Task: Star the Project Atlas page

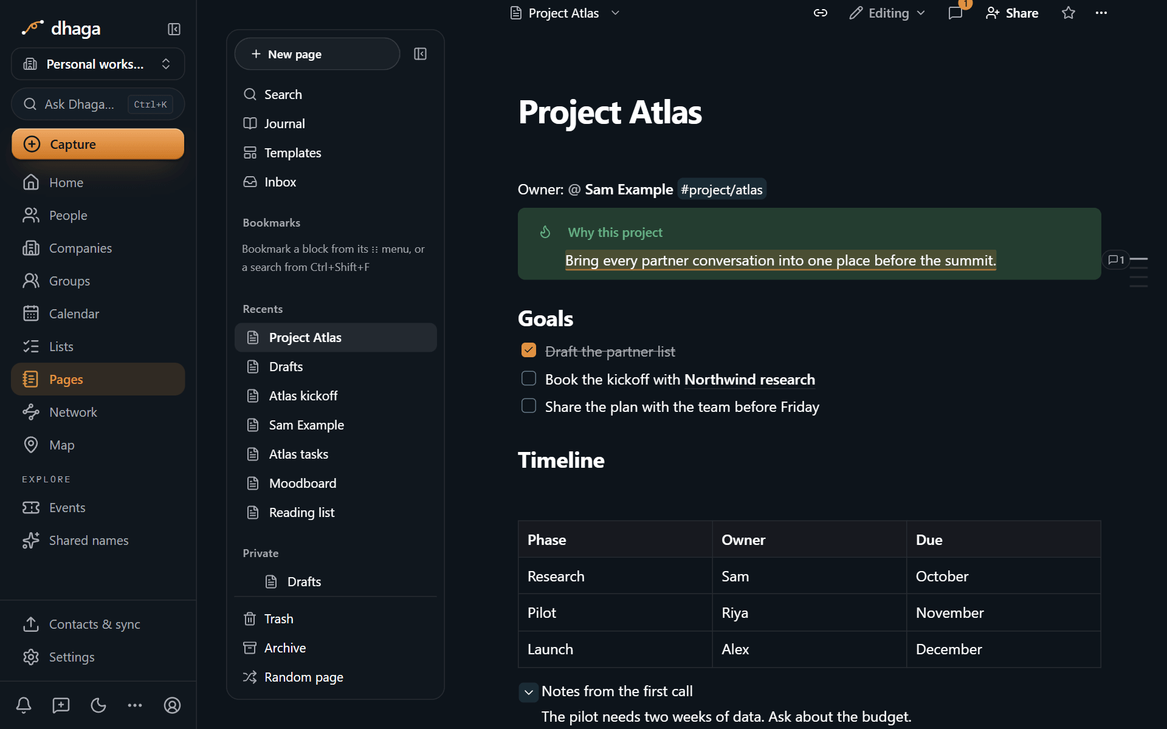Action: pos(1069,13)
